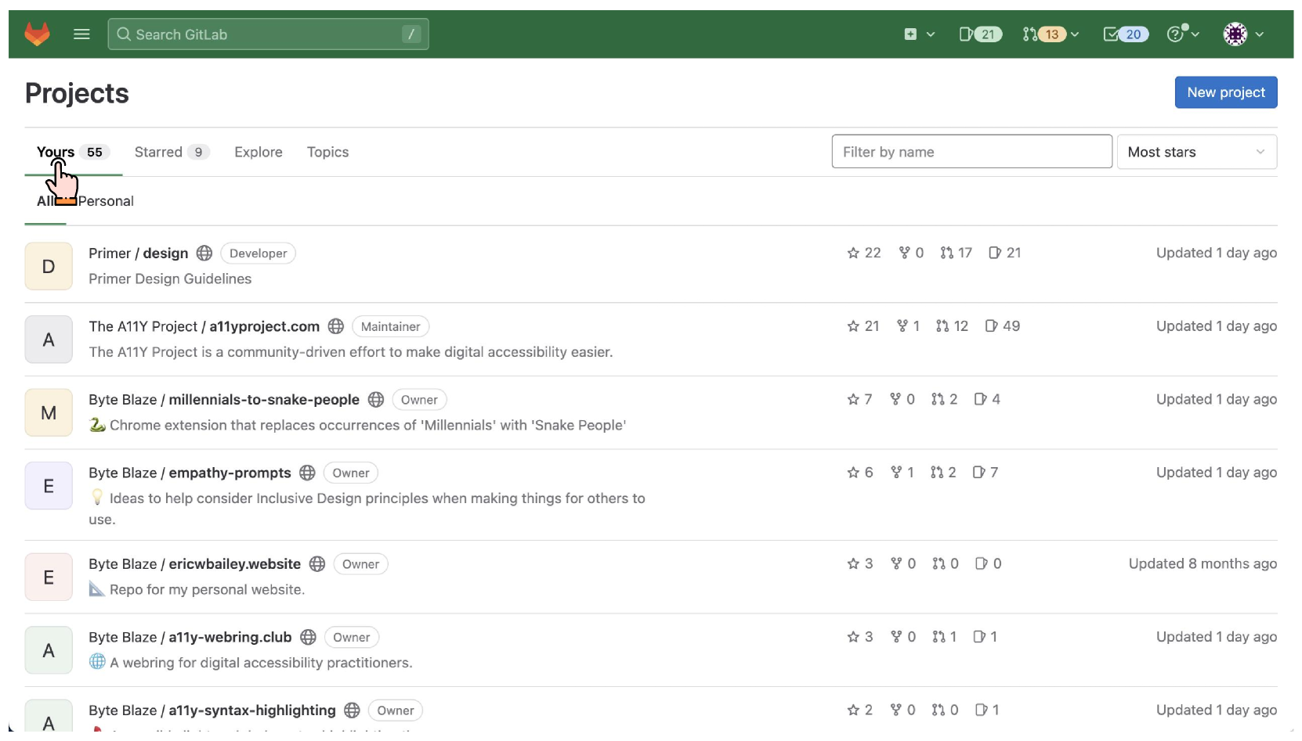Open issues counter showing 21
The height and width of the screenshot is (741, 1302).
(x=980, y=34)
